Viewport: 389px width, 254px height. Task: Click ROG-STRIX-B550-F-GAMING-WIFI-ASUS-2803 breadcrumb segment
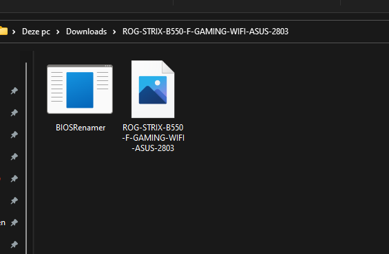pyautogui.click(x=205, y=32)
